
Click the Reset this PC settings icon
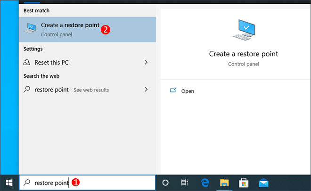(27, 62)
